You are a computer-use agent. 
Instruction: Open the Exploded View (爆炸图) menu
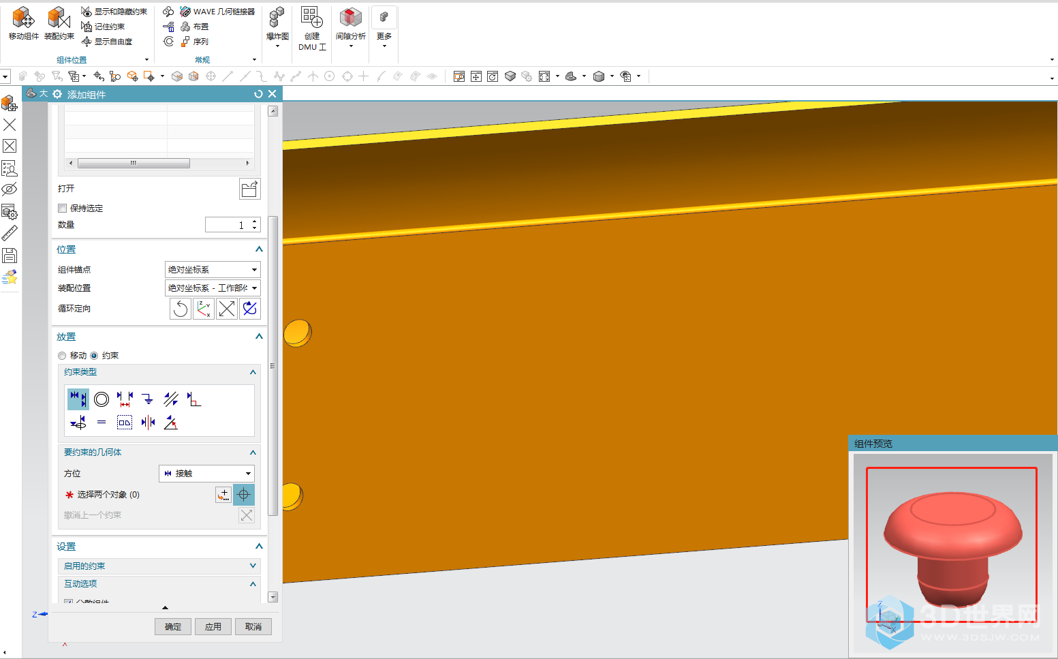(x=277, y=27)
